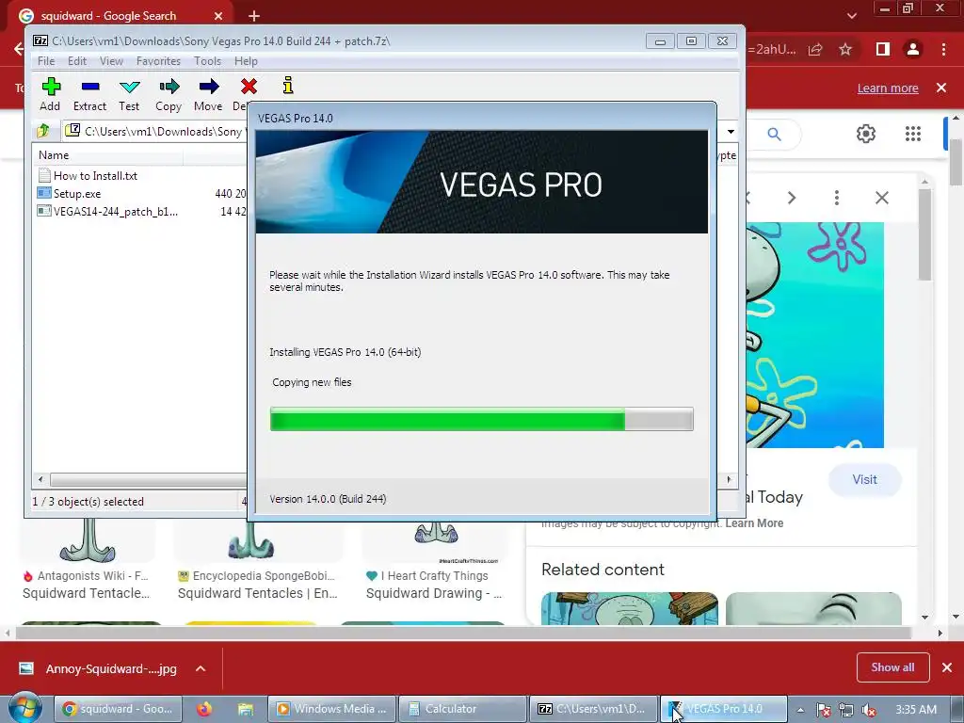Open the Squidward preview image
The height and width of the screenshot is (723, 964).
(814, 335)
